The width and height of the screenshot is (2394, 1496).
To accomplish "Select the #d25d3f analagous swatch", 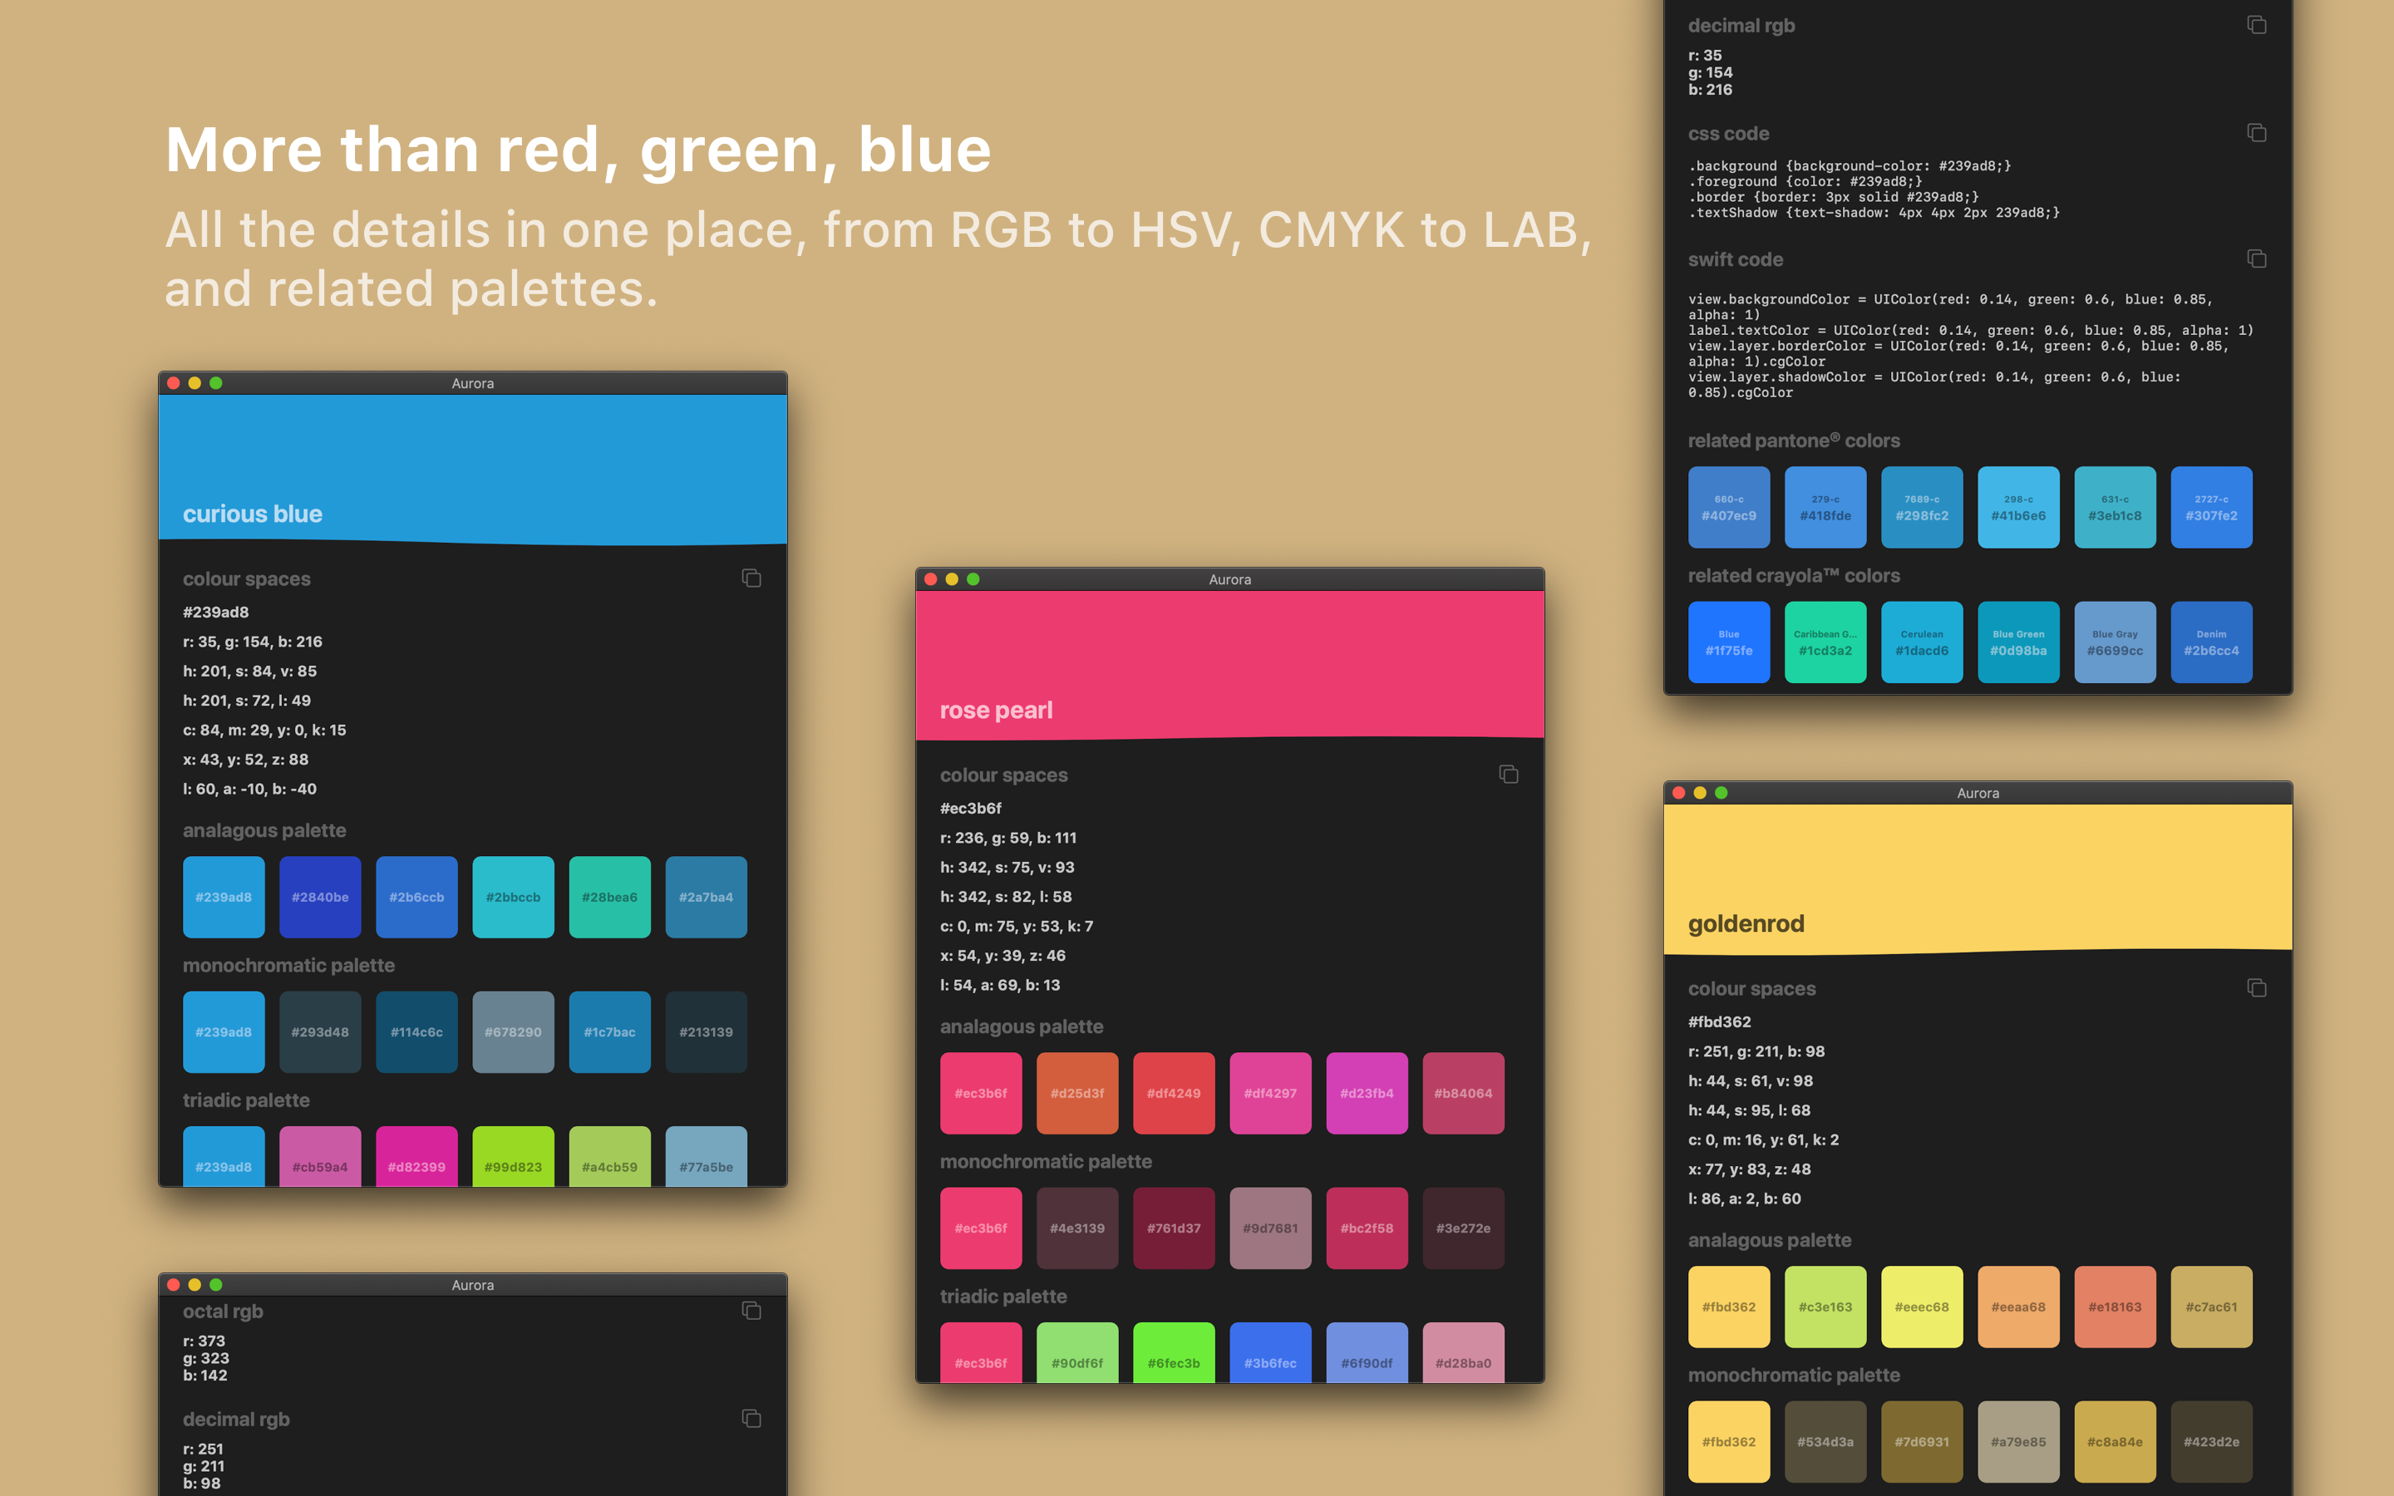I will tap(1076, 1092).
